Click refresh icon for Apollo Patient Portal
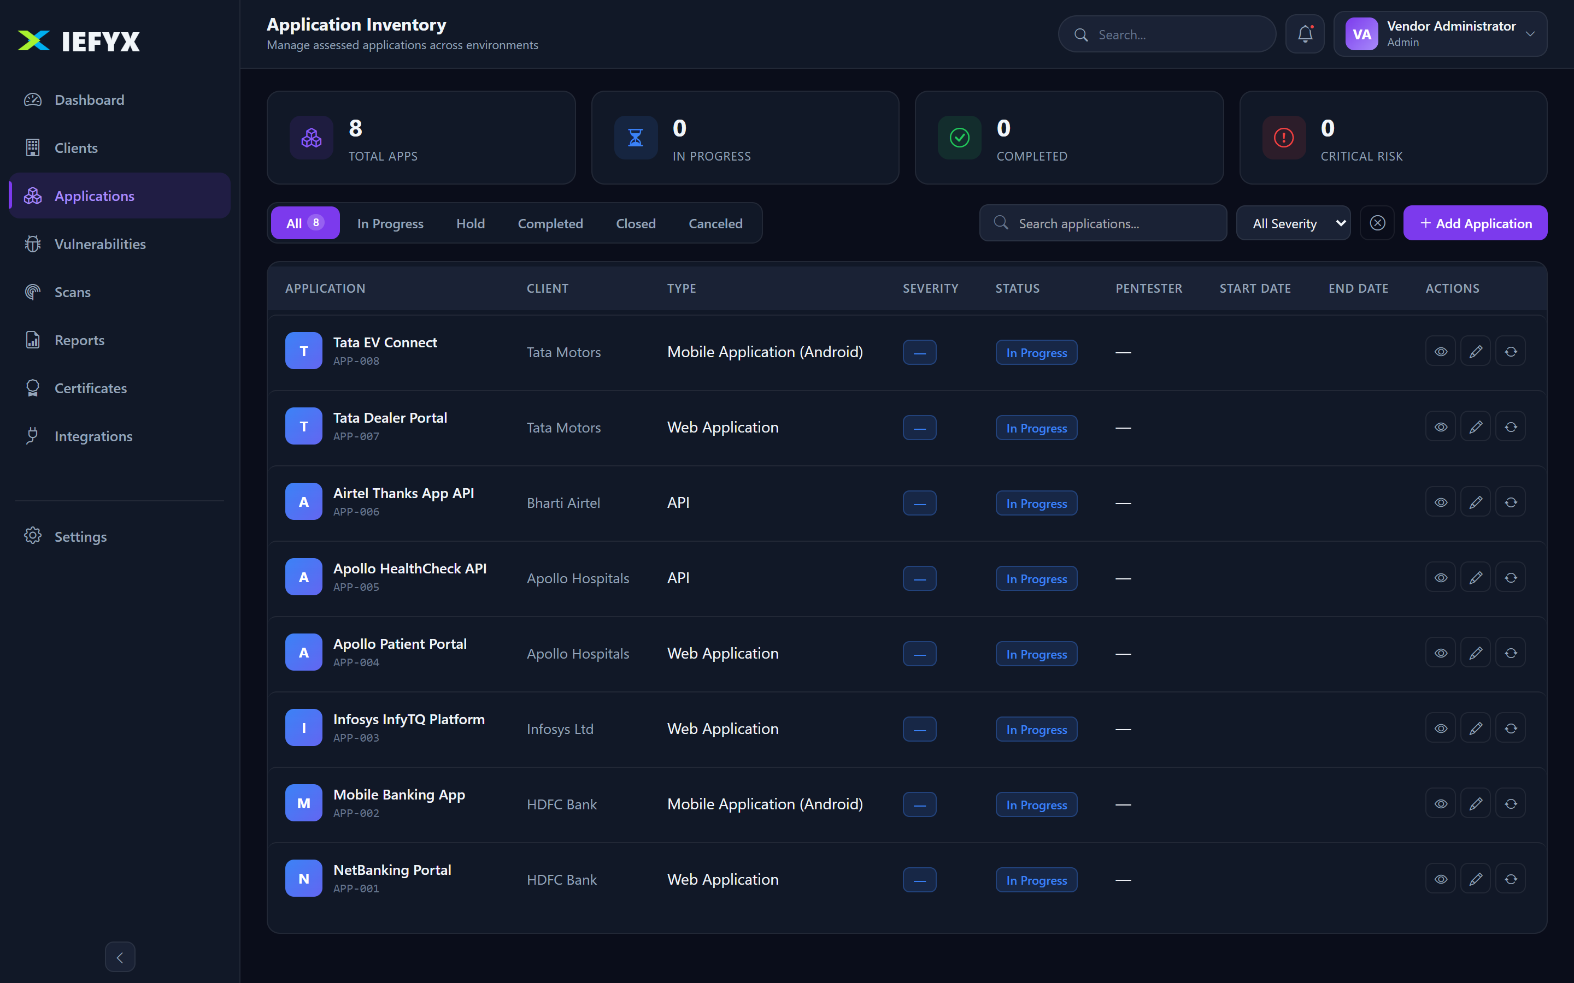 coord(1511,653)
